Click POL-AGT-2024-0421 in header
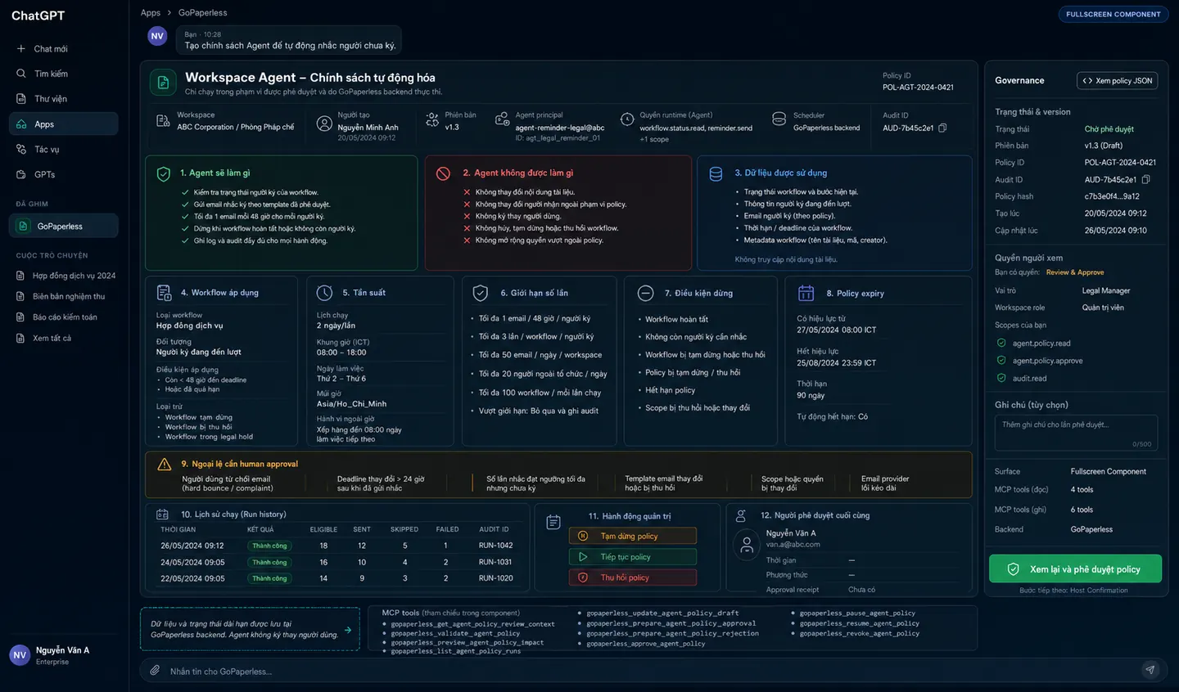This screenshot has width=1179, height=692. click(918, 87)
